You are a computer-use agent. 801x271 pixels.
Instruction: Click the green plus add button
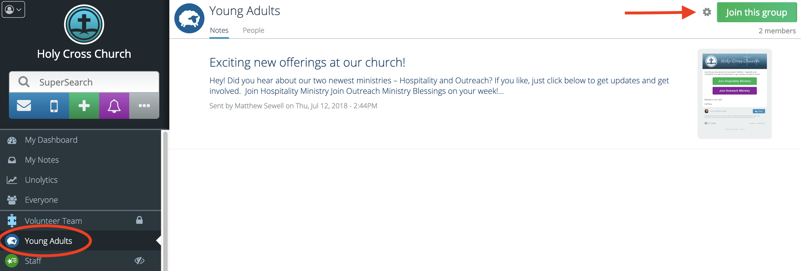tap(84, 106)
